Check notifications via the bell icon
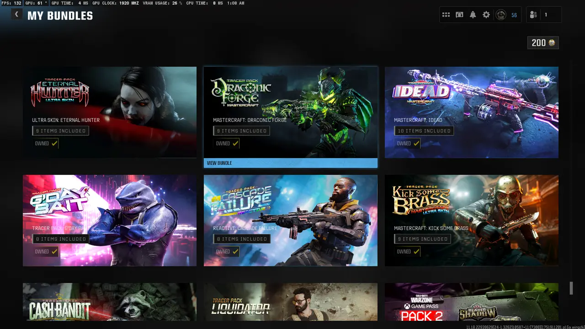 click(473, 15)
